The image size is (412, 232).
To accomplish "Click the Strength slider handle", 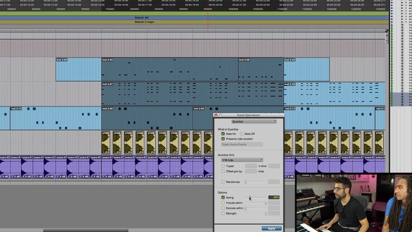I will click(266, 214).
